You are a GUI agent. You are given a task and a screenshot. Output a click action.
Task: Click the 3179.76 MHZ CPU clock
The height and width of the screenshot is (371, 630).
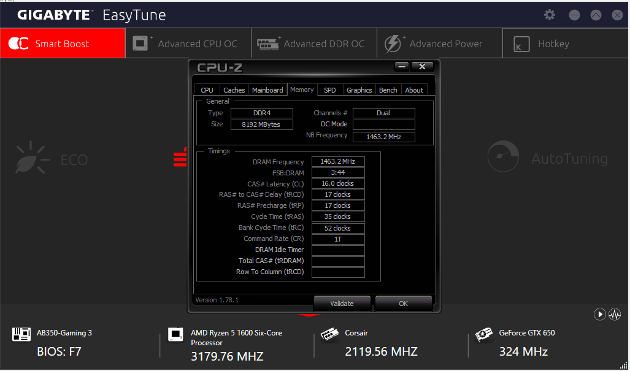pyautogui.click(x=227, y=356)
